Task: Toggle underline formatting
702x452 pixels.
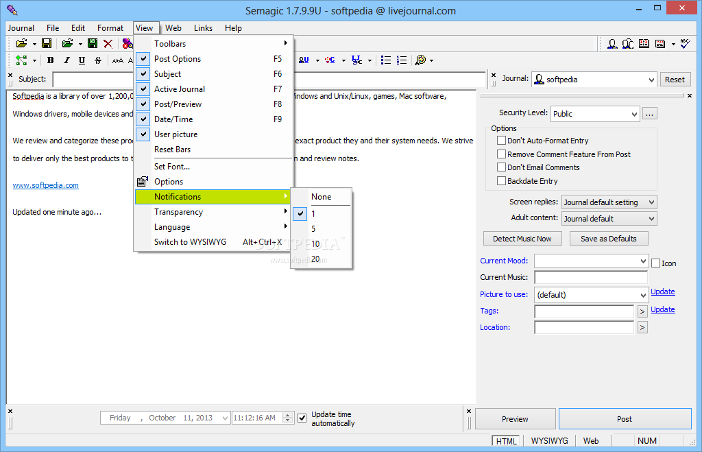Action: [82, 60]
